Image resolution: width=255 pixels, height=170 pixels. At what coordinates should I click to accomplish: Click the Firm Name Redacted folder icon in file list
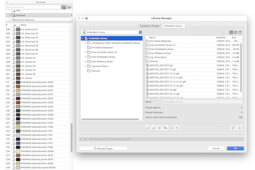[x=147, y=41]
